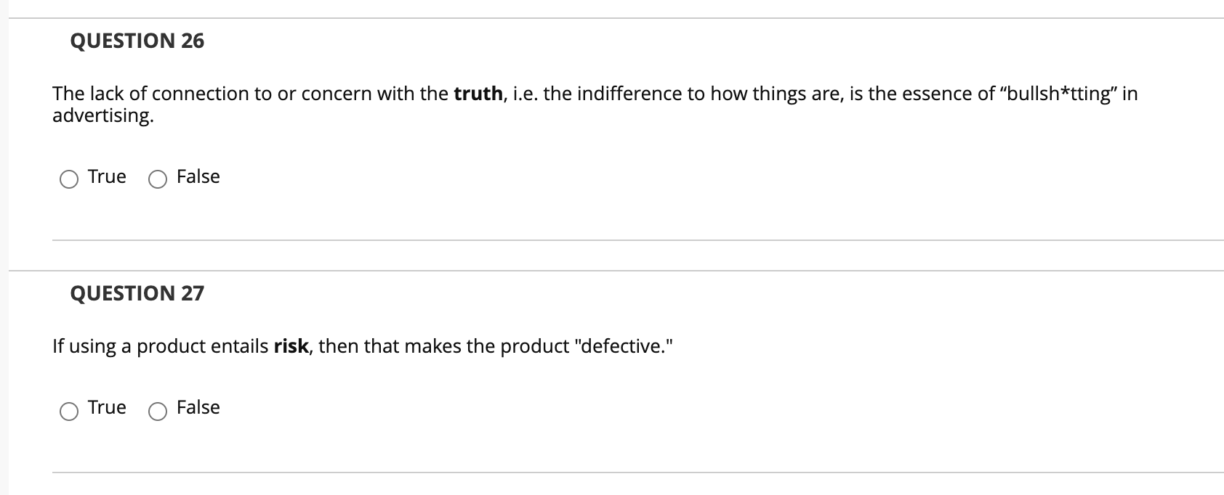Viewport: 1224px width, 495px height.
Task: Click the phrase "then that makes the product"
Action: coord(443,346)
